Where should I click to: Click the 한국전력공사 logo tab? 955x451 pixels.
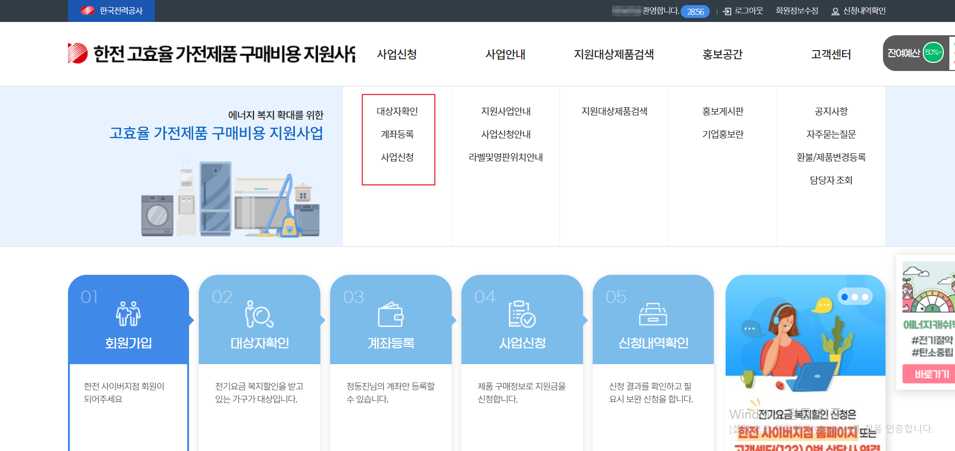click(x=111, y=11)
